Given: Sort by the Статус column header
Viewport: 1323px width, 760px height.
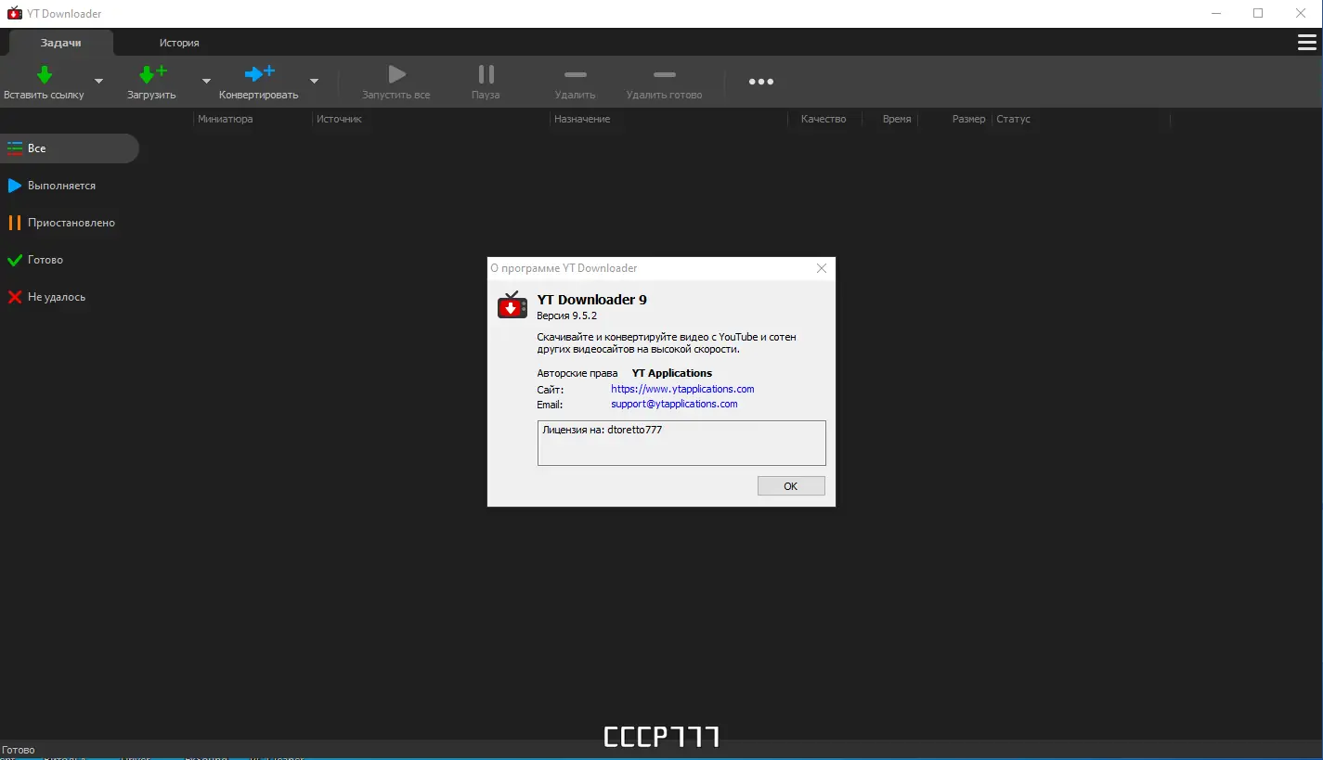Looking at the screenshot, I should coord(1082,119).
